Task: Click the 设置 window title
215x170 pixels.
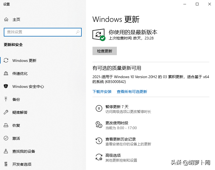Action: tap(6, 4)
